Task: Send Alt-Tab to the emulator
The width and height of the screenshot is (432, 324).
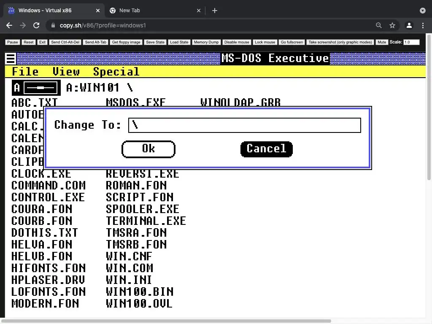Action: click(96, 42)
